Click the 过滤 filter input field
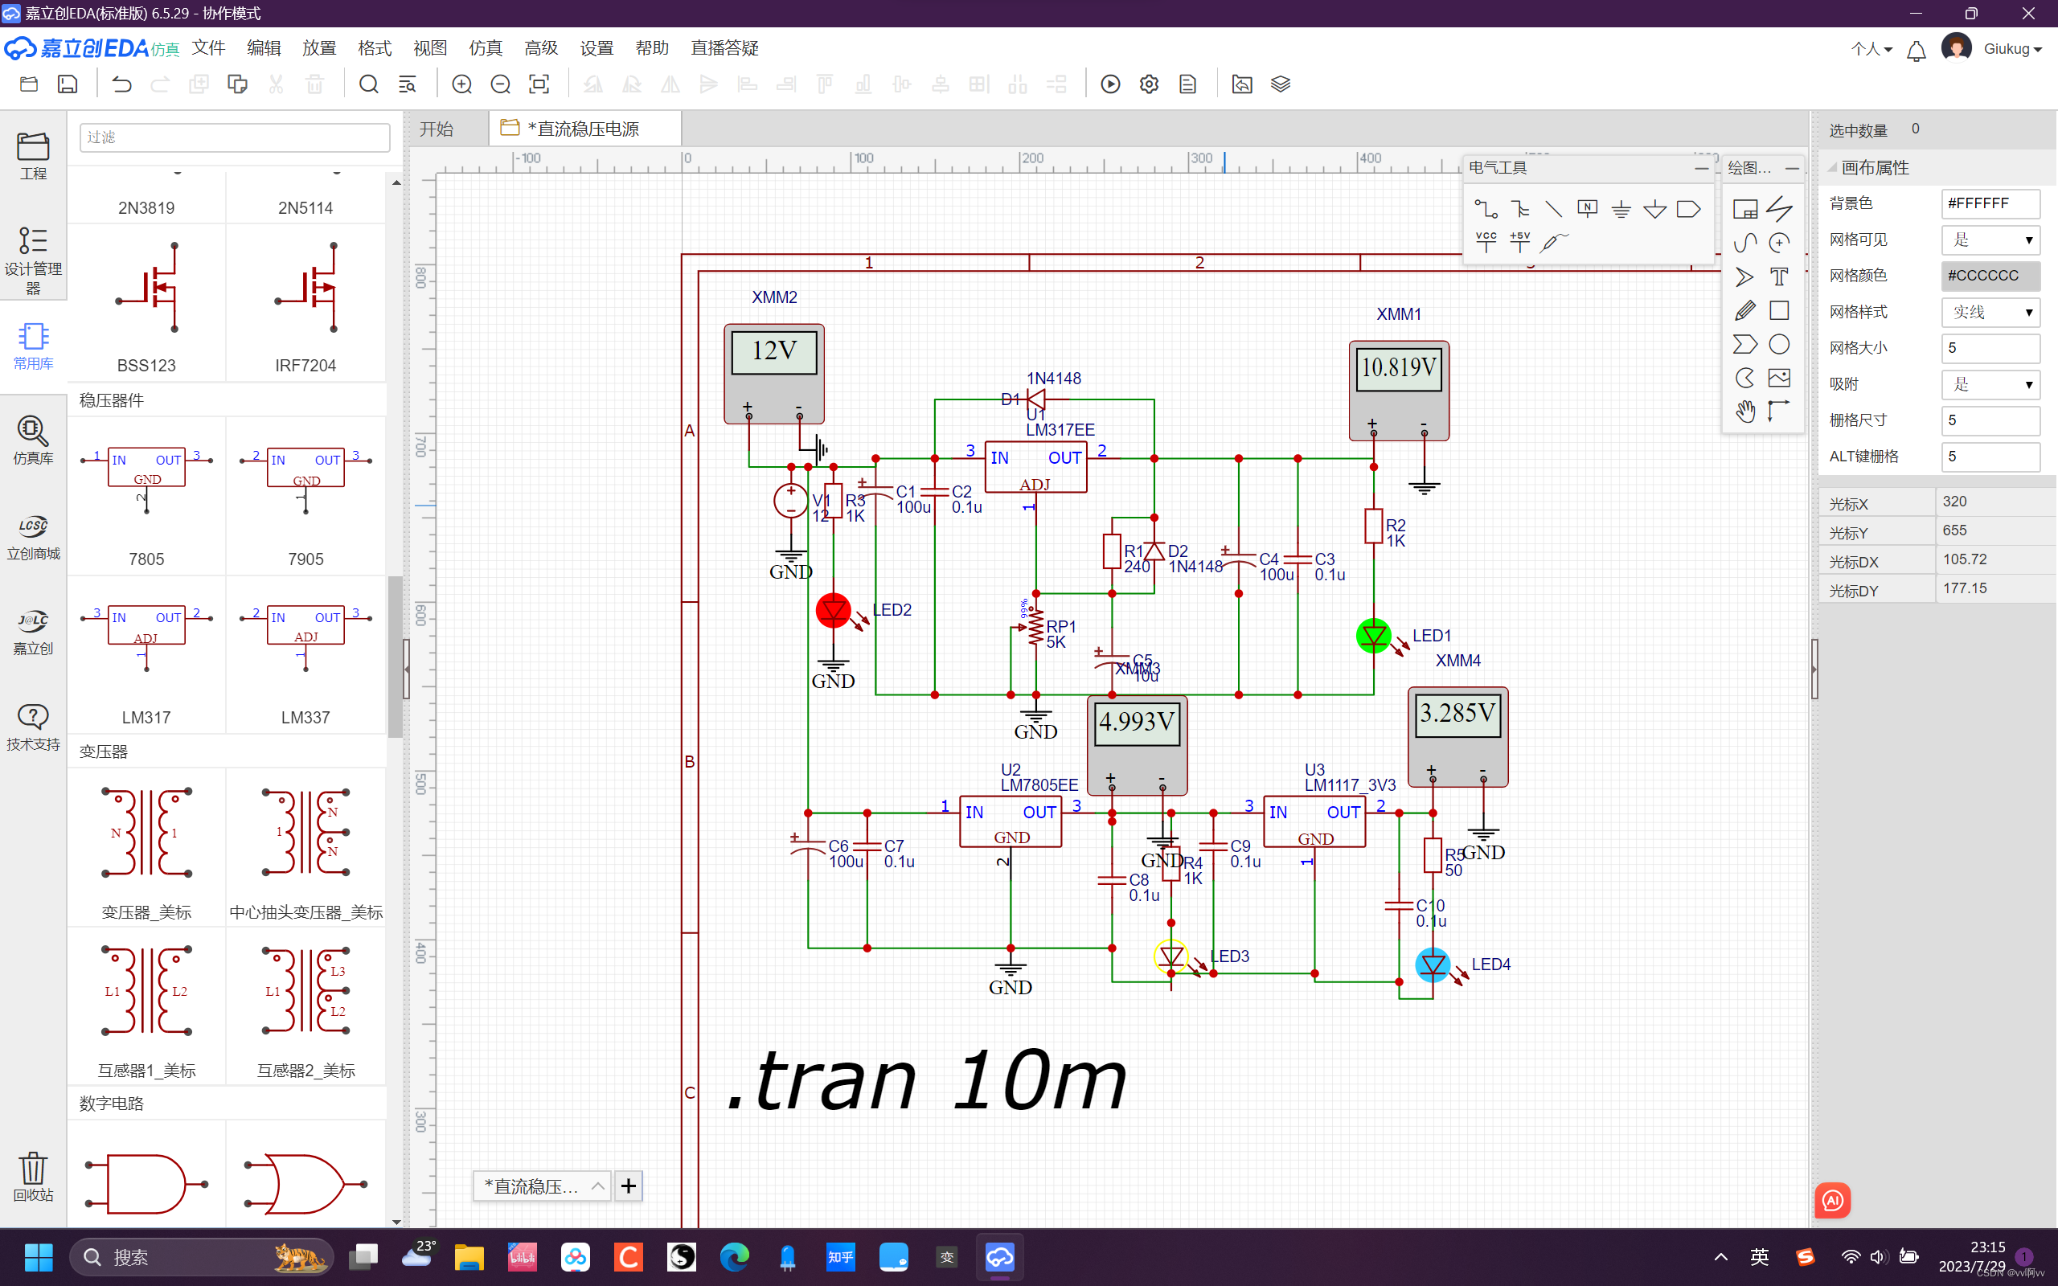Viewport: 2058px width, 1286px height. pos(235,137)
